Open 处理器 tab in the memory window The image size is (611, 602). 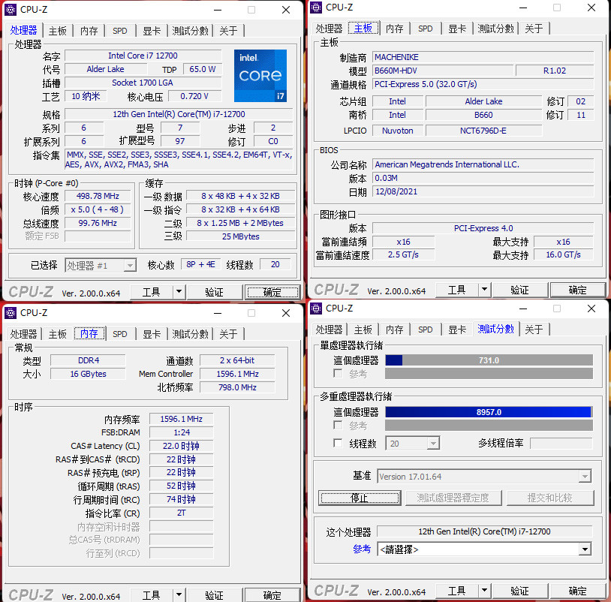[x=24, y=334]
